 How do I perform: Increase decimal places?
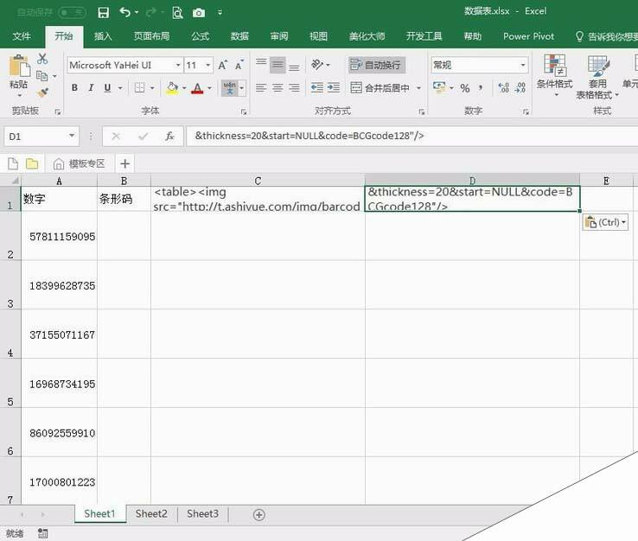pyautogui.click(x=504, y=87)
